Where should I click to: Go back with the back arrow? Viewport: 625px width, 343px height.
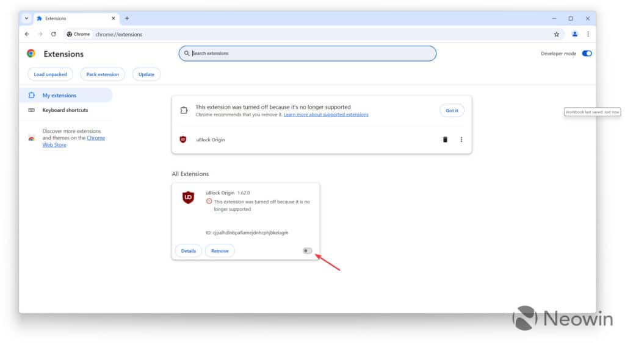27,34
